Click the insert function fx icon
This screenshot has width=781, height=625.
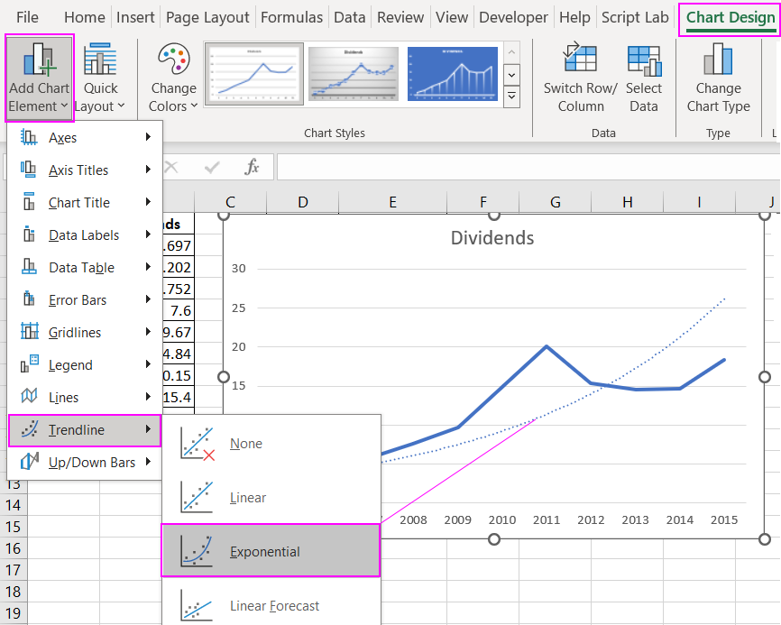(x=253, y=167)
